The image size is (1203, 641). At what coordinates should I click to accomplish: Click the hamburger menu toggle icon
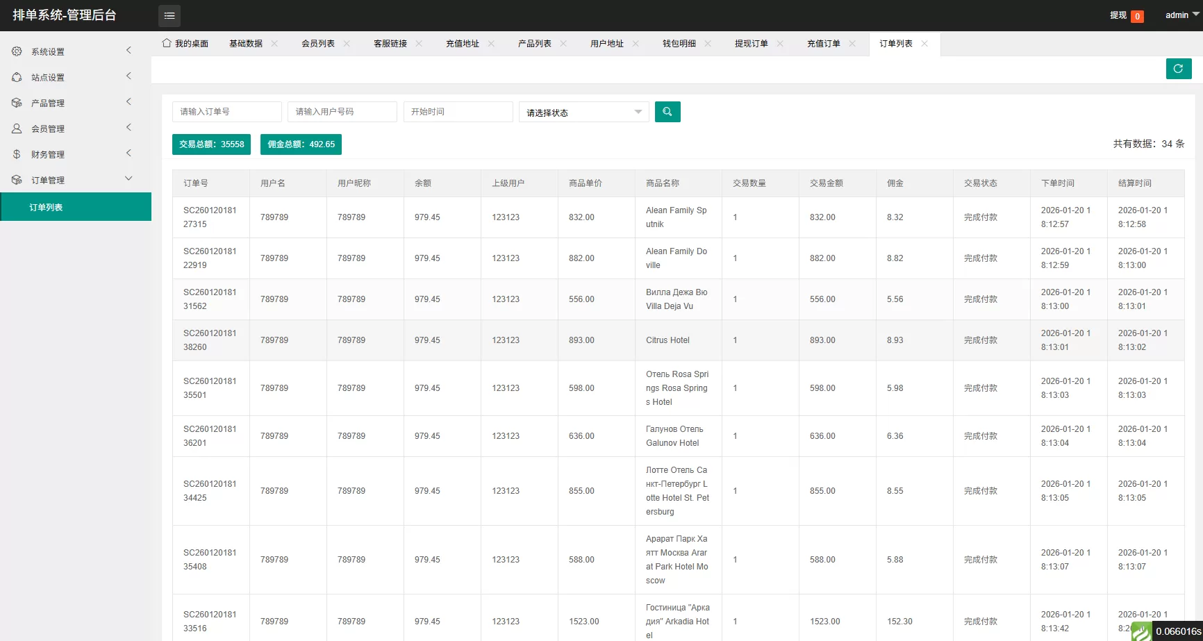(x=169, y=15)
